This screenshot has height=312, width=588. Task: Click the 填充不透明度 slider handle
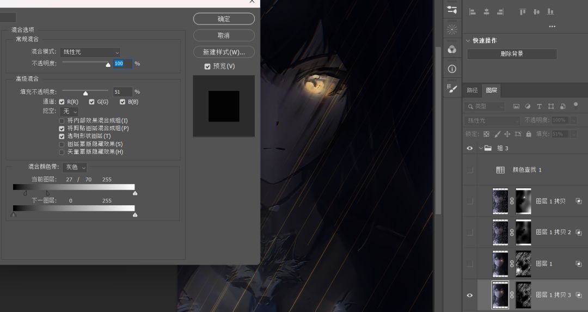85,93
